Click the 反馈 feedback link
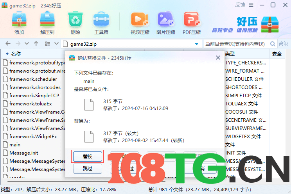Image resolution: width=291 pixels, height=194 pixels. pyautogui.click(x=240, y=5)
